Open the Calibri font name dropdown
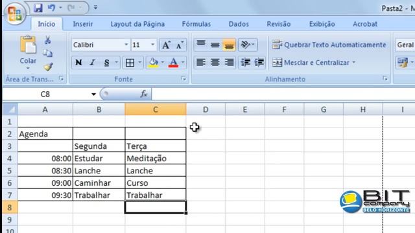This screenshot has height=233, width=415. pyautogui.click(x=126, y=45)
